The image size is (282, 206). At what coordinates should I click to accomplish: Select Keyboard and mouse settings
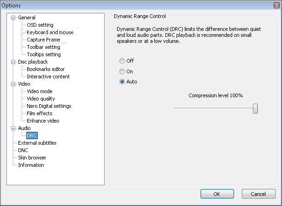(50, 32)
